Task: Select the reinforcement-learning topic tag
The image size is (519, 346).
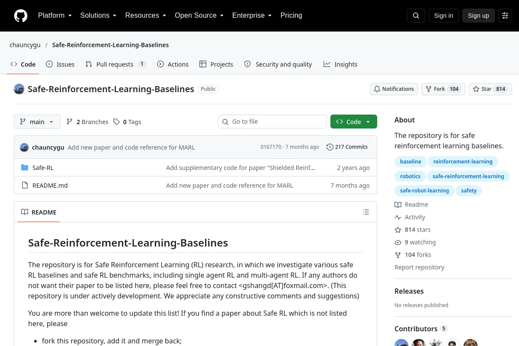Action: (x=463, y=162)
